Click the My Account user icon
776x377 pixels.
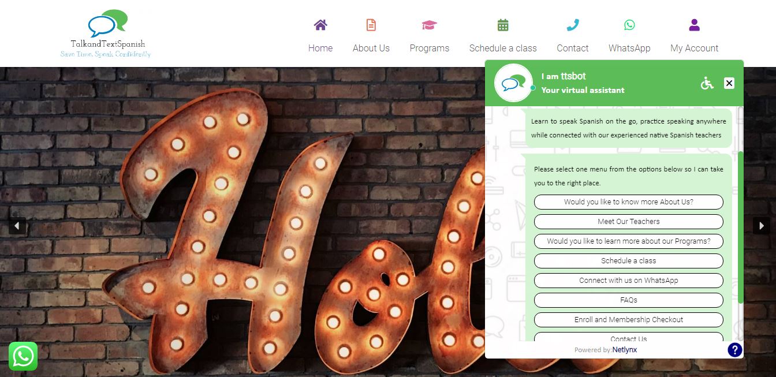pyautogui.click(x=695, y=25)
